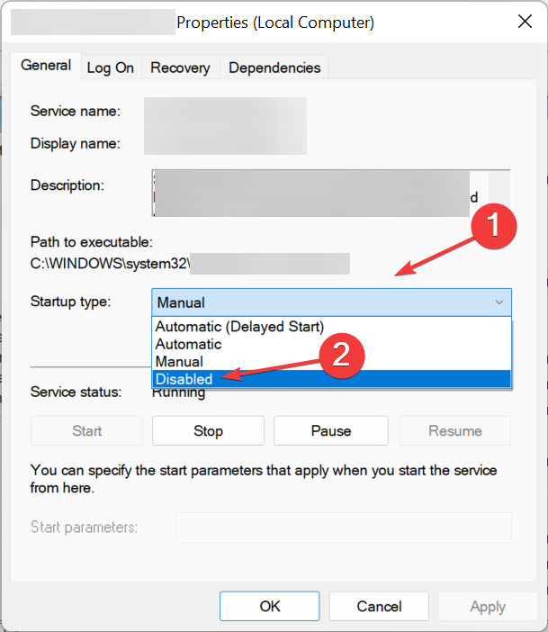Open the Log On tab
The image size is (548, 632).
click(110, 68)
